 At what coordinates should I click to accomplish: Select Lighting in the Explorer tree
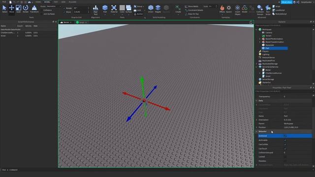(265, 55)
